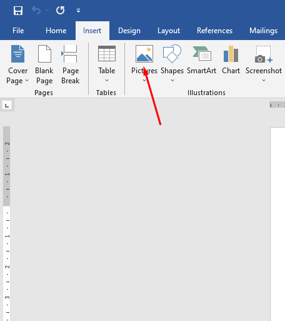
Task: Switch to the Design tab
Action: click(x=129, y=31)
